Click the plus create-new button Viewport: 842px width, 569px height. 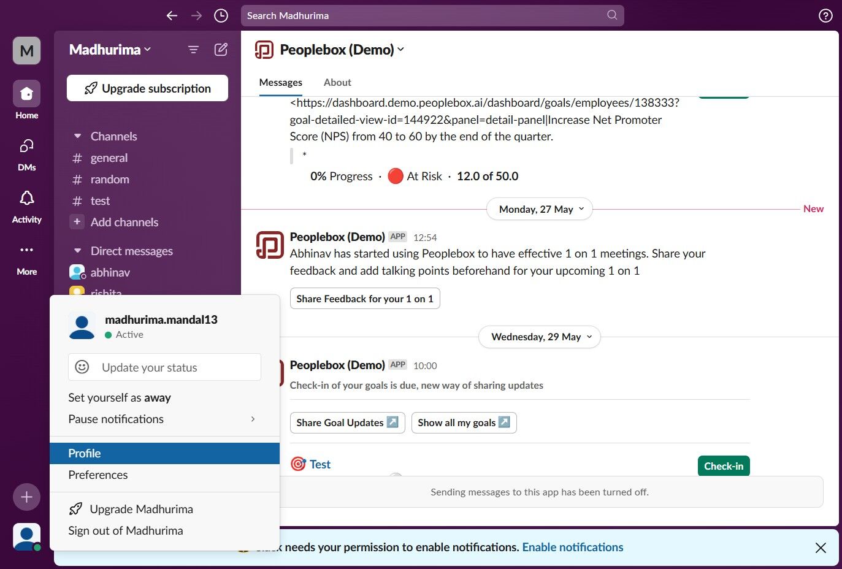point(26,497)
